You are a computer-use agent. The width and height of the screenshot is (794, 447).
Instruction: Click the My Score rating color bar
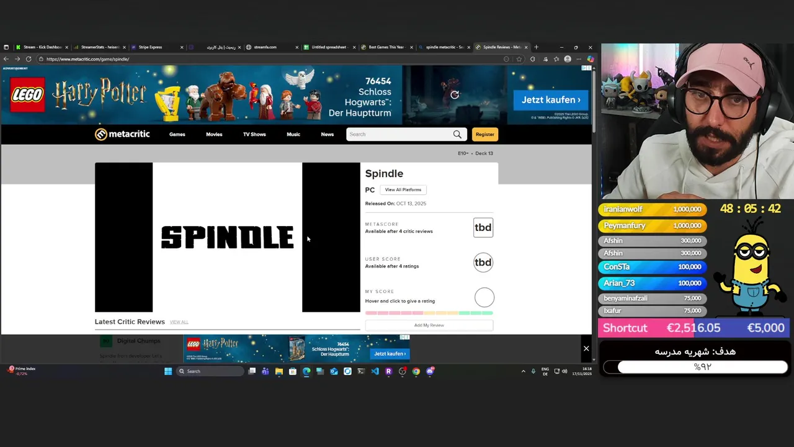point(429,313)
